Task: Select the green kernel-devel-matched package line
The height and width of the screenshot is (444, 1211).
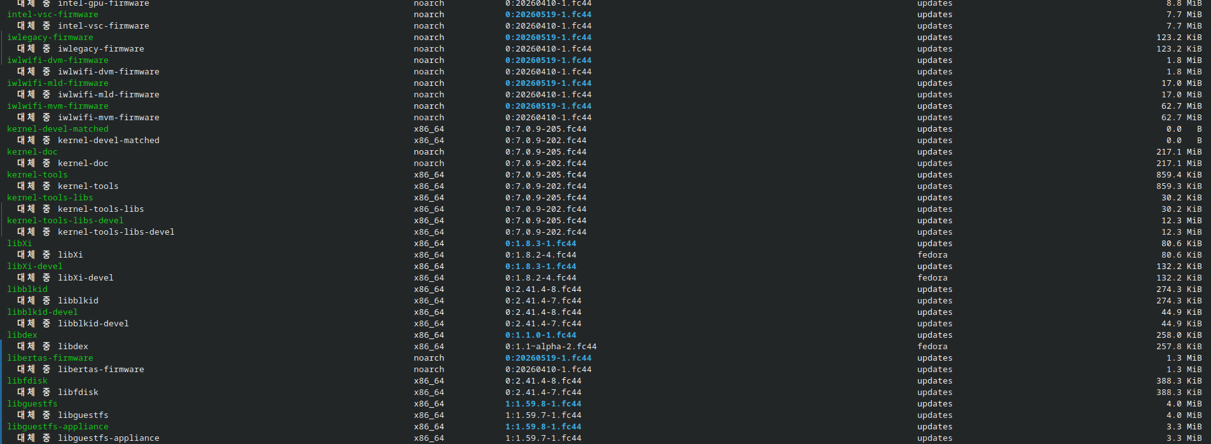Action: click(58, 129)
